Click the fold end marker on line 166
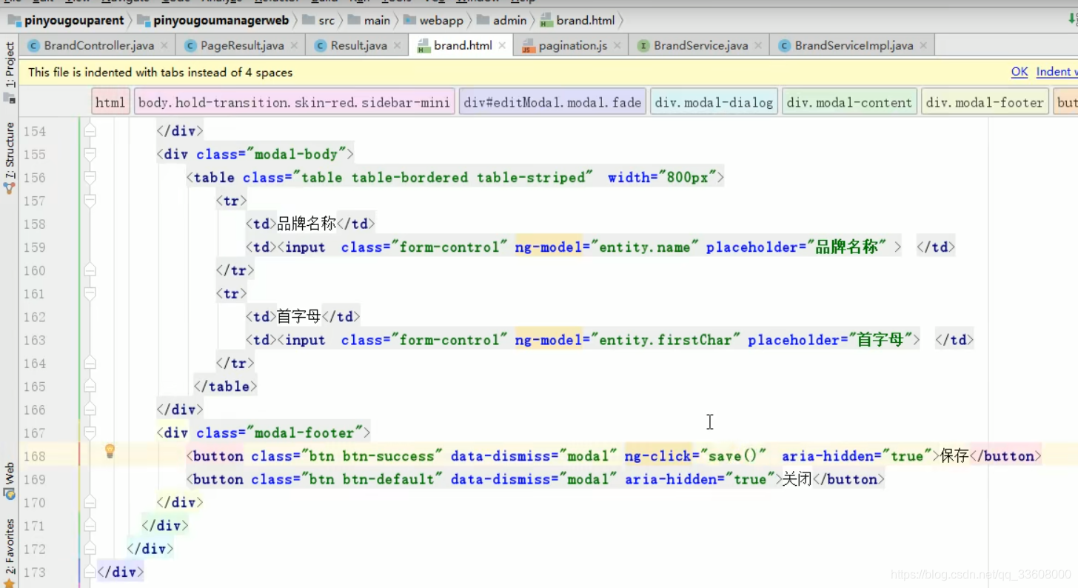1078x588 pixels. (x=90, y=410)
